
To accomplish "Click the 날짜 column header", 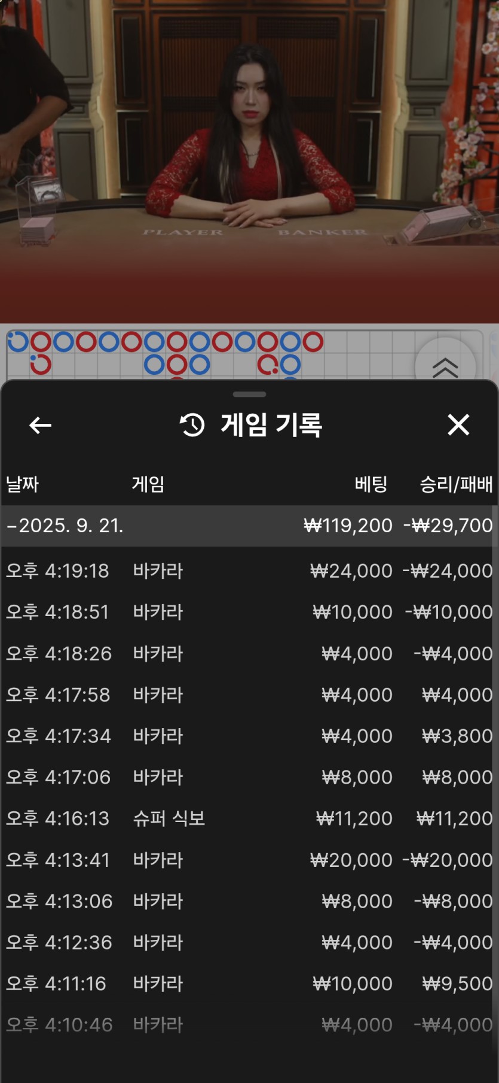I will 23,484.
